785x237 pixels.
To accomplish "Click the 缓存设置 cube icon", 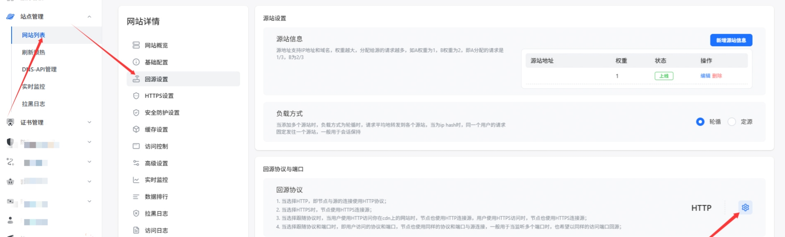I will click(x=136, y=129).
